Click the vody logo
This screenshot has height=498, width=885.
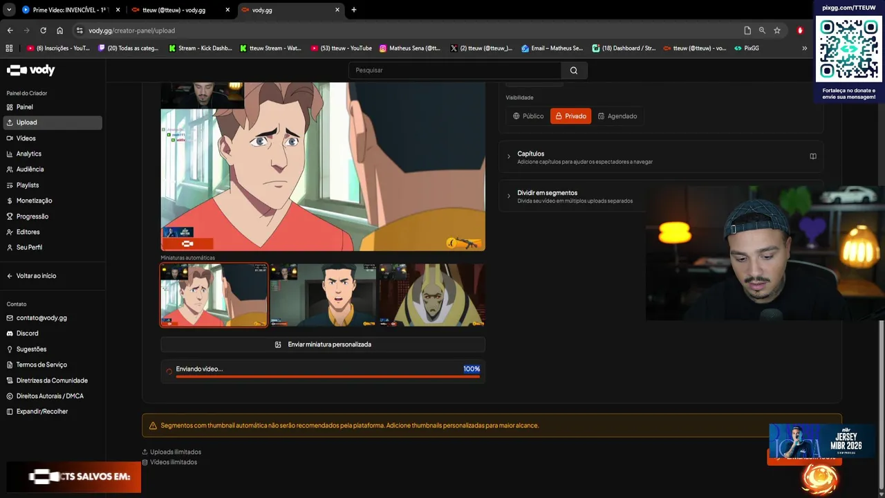pyautogui.click(x=30, y=70)
